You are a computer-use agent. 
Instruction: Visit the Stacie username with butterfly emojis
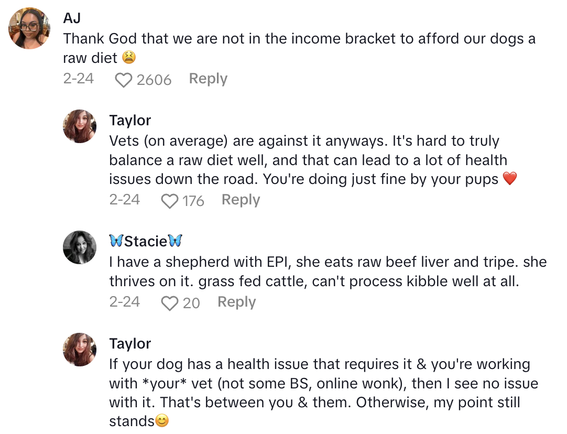click(x=146, y=241)
